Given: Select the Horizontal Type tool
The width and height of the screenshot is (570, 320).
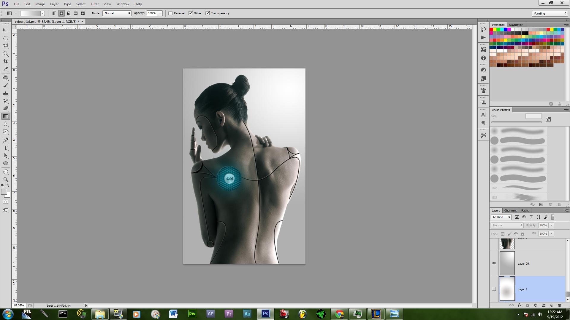Looking at the screenshot, I should [6, 148].
